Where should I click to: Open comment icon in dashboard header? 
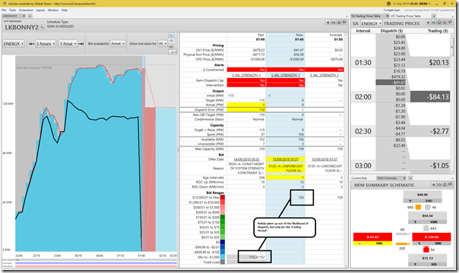pyautogui.click(x=344, y=22)
